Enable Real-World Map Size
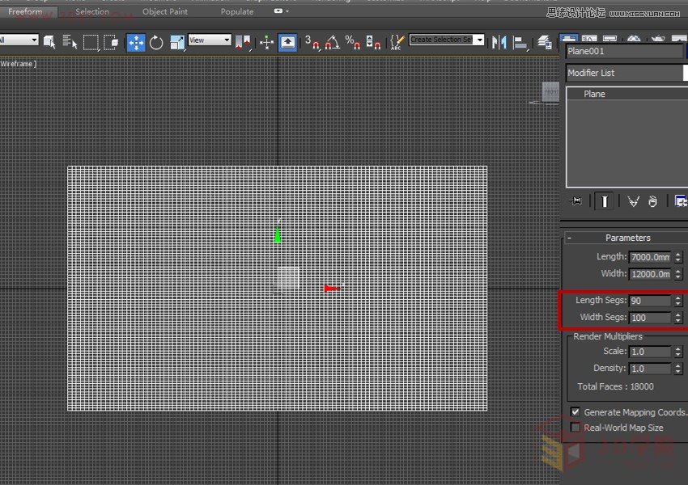Viewport: 688px width, 485px height. click(575, 427)
